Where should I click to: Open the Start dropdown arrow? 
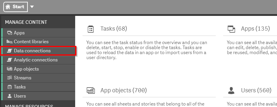point(32,7)
